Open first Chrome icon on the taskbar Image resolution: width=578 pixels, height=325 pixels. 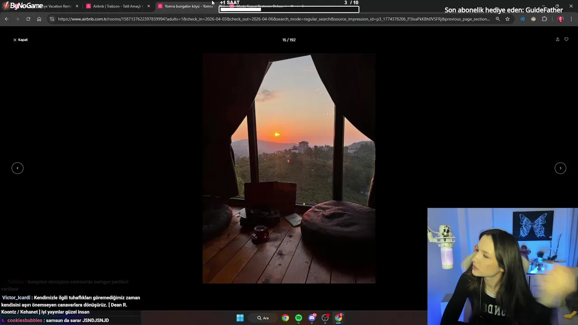(x=285, y=318)
